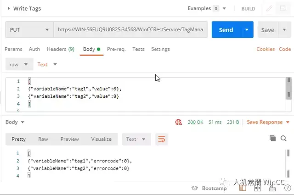Copy the response body to clipboard

[x=272, y=139]
